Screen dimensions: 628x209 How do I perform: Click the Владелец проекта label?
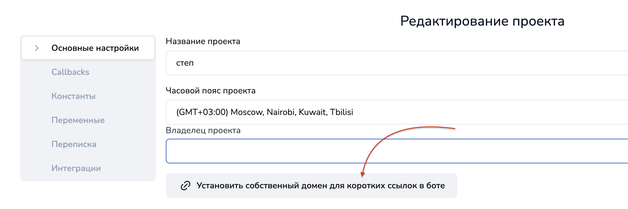tap(203, 130)
